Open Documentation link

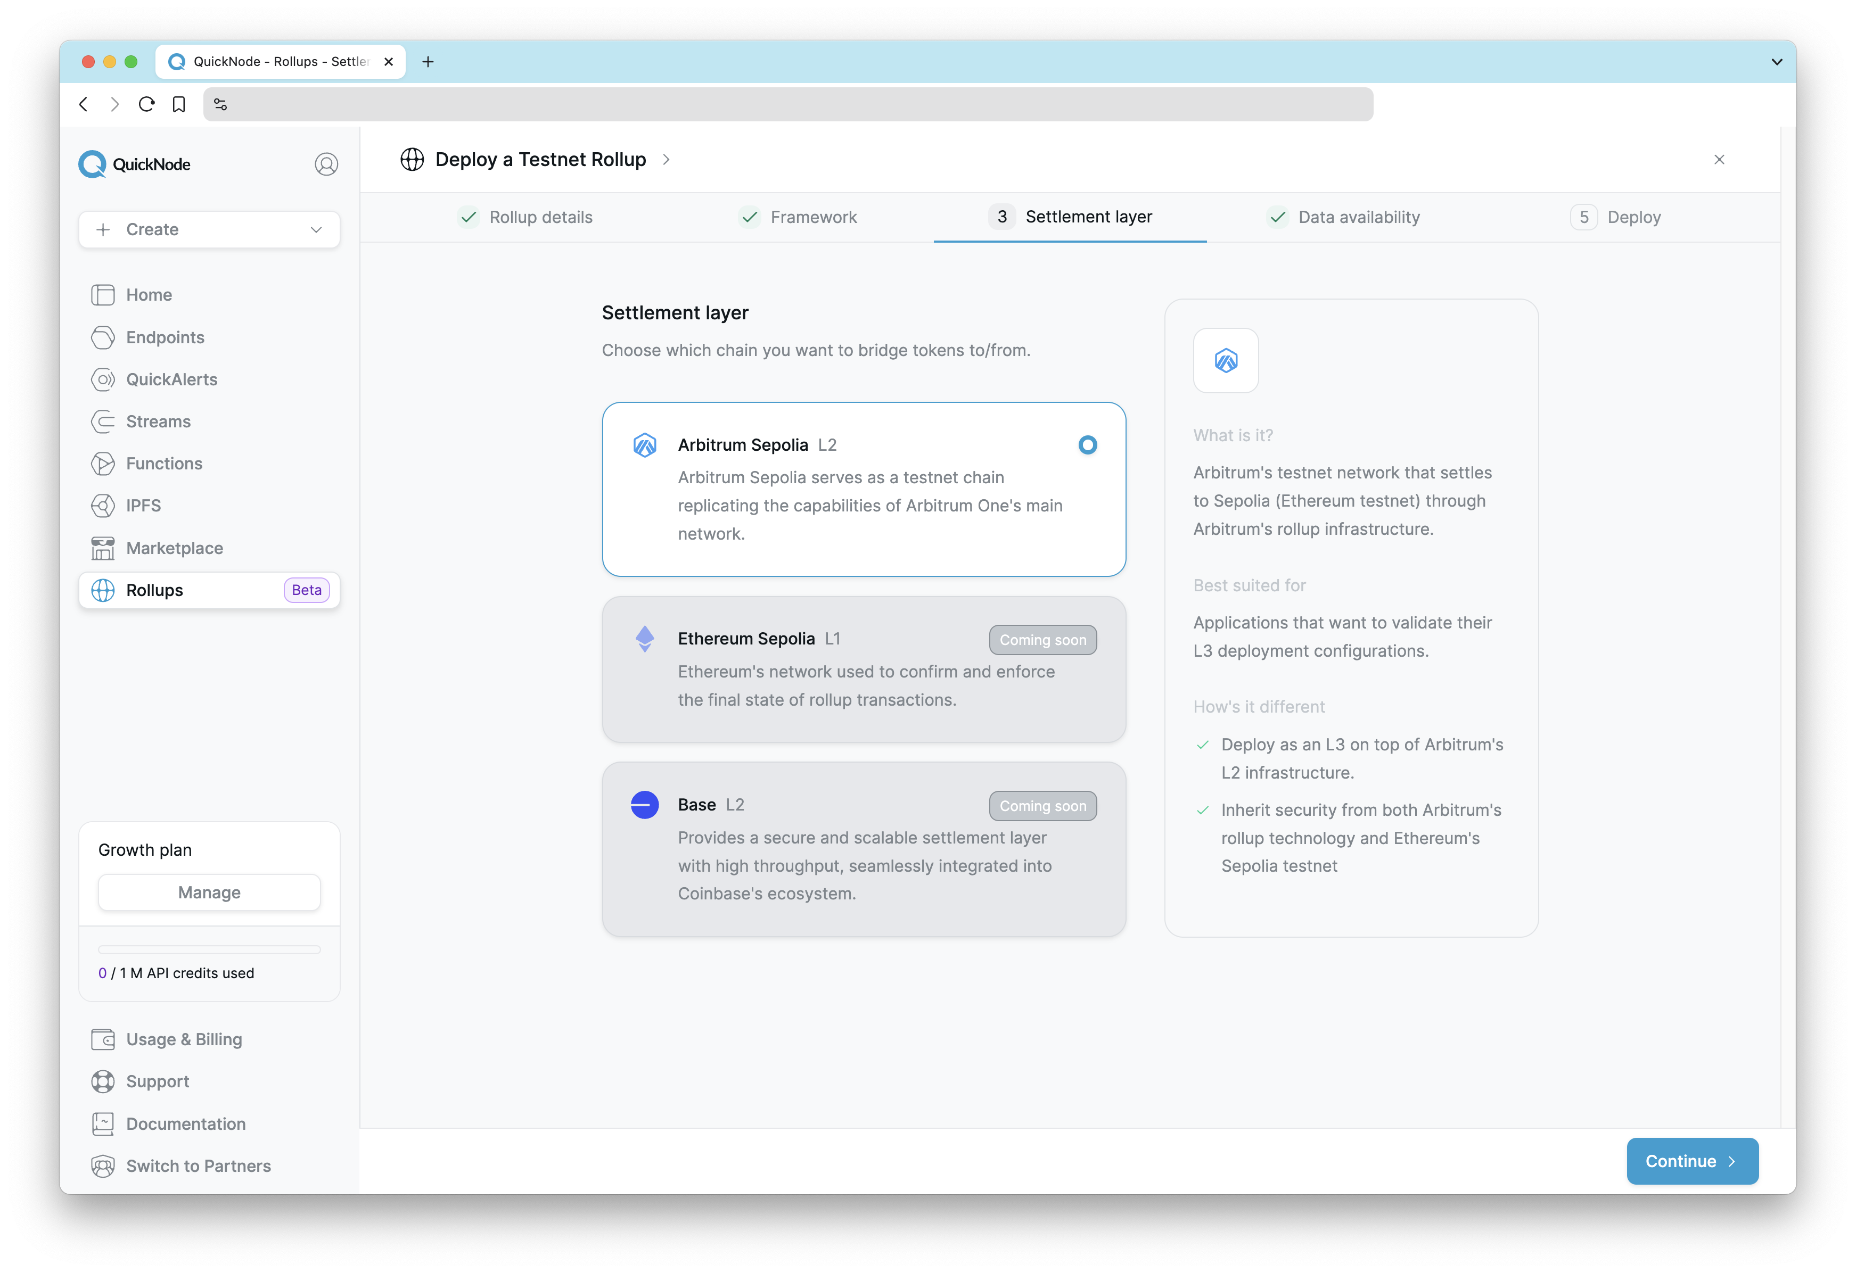(185, 1124)
